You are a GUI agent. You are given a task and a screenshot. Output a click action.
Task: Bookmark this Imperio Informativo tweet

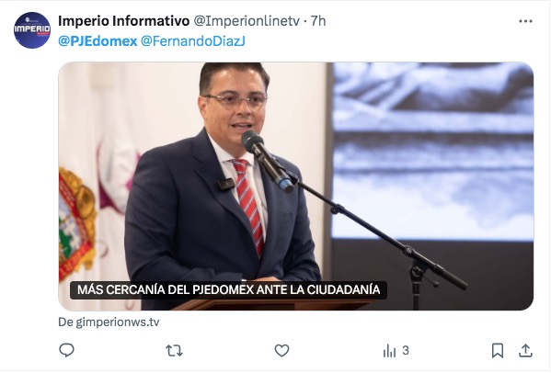point(498,351)
